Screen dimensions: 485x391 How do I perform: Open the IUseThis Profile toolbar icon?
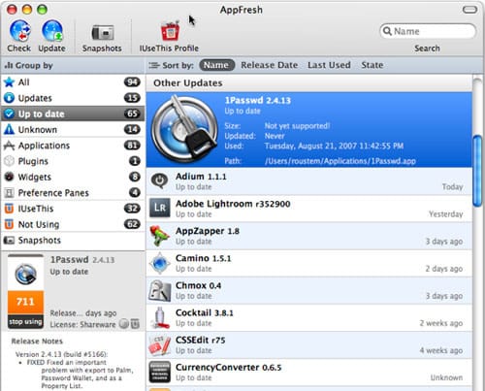tap(170, 31)
